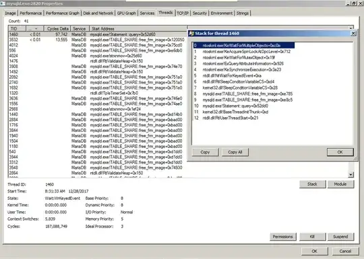Image resolution: width=364 pixels, height=259 pixels.
Task: Open the Performance tab
Action: (30, 13)
